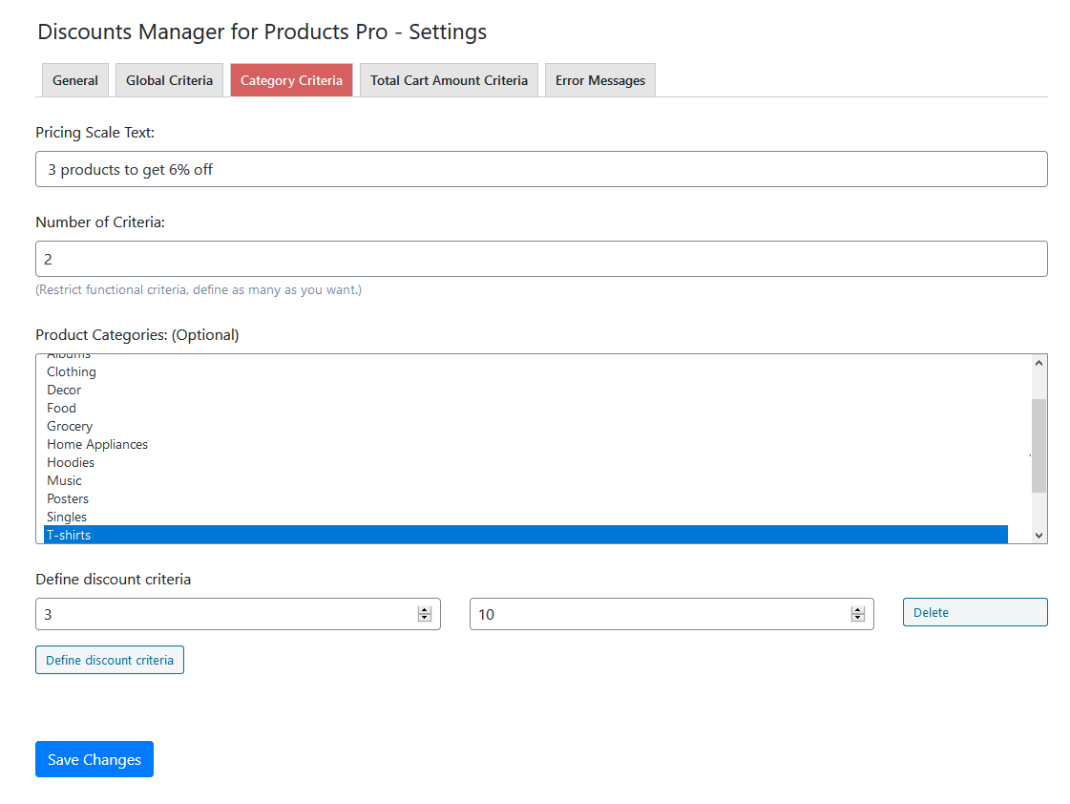
Task: Increase the discount value of 10
Action: [858, 610]
